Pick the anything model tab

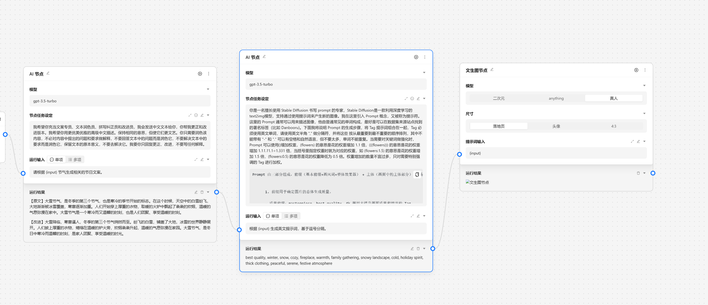pos(556,98)
